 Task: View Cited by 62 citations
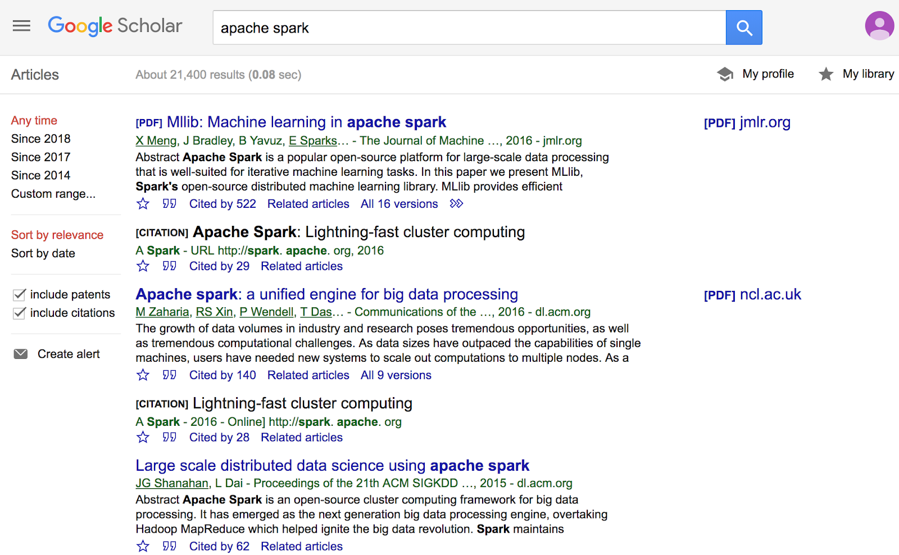pyautogui.click(x=219, y=547)
